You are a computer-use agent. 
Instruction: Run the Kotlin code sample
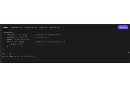click(x=123, y=27)
